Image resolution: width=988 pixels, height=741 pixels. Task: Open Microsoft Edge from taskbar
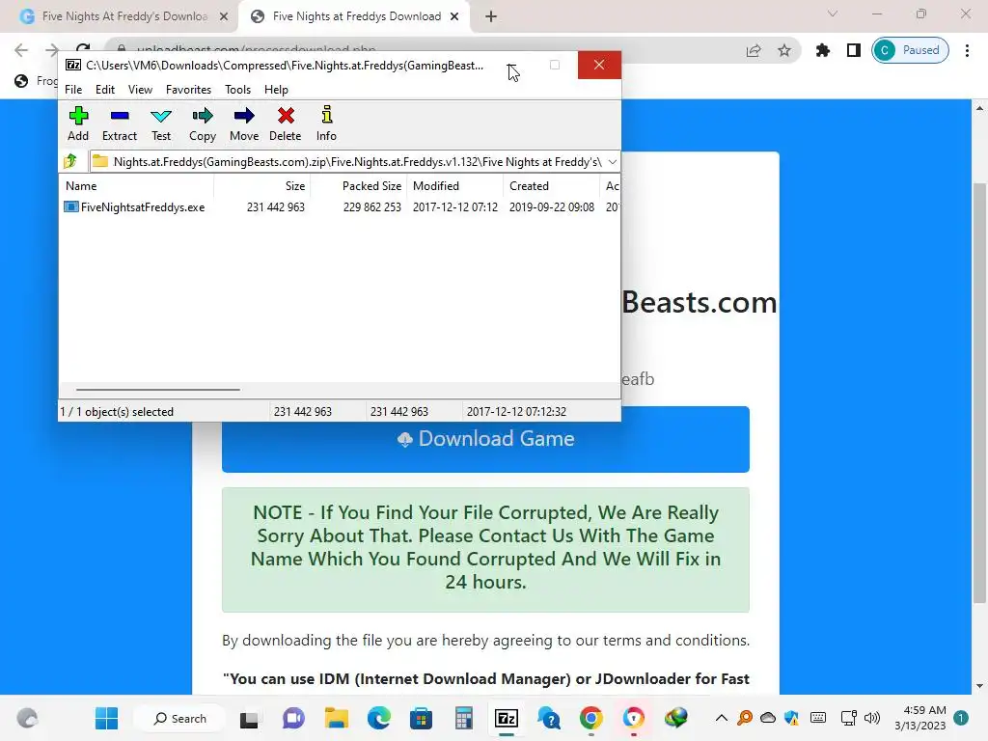pos(378,718)
